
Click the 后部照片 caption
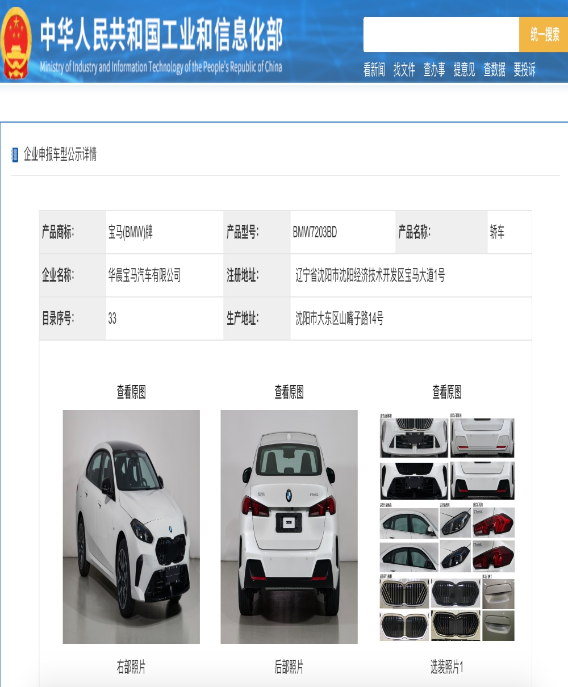tap(289, 667)
